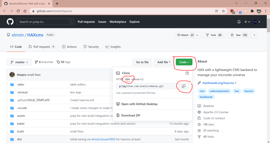
Task: Share this page icon in address bar
Action: pos(216,11)
